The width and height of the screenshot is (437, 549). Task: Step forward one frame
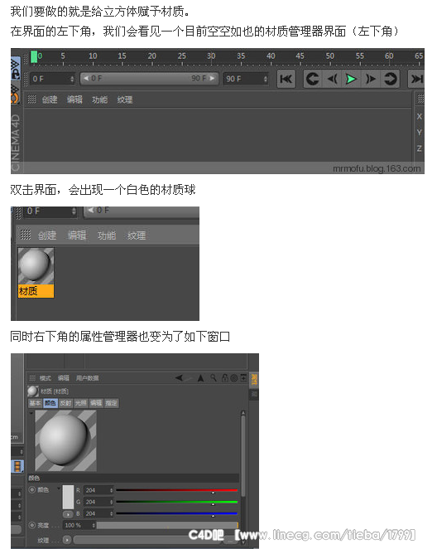[x=371, y=79]
